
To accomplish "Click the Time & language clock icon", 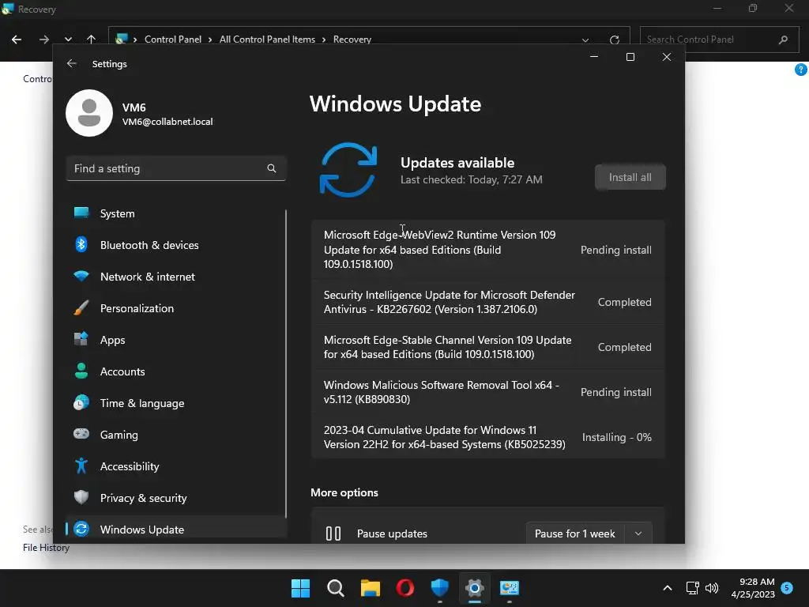I will pyautogui.click(x=81, y=402).
